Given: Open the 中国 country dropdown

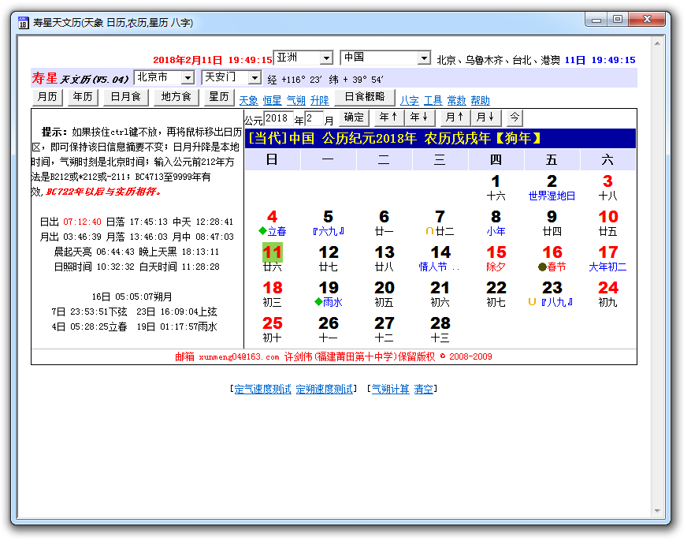Looking at the screenshot, I should pyautogui.click(x=423, y=58).
